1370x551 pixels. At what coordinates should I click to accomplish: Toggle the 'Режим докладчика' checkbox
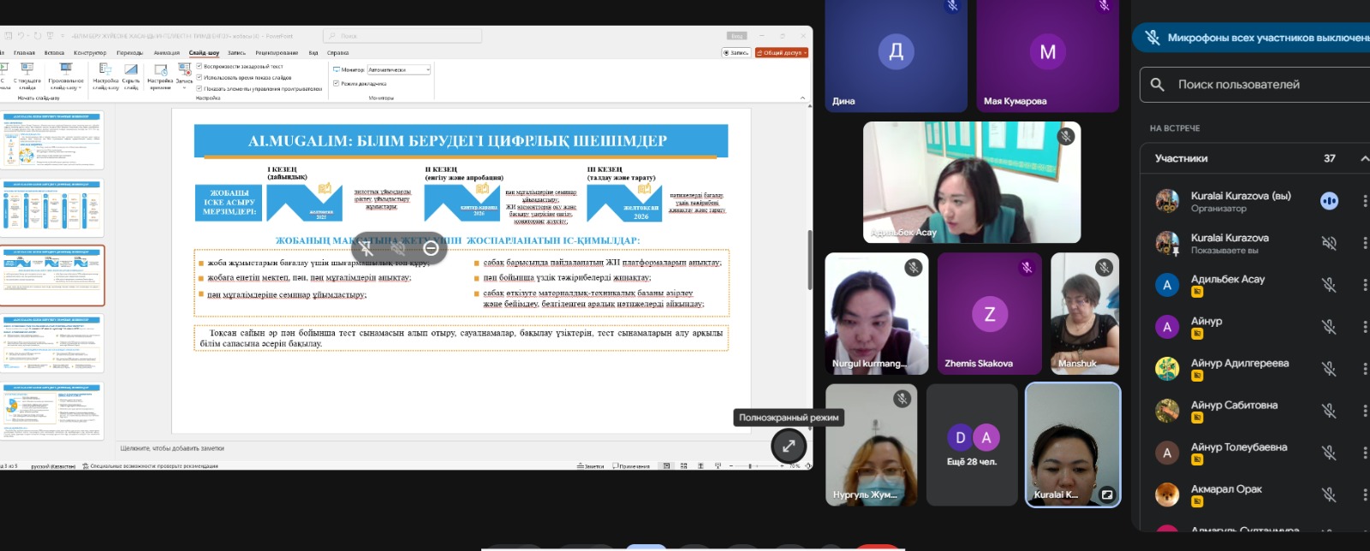pyautogui.click(x=336, y=83)
